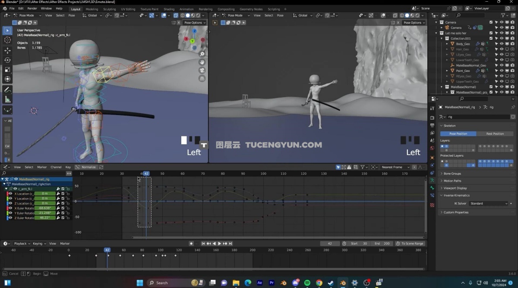
Task: Select the Transform tool in toolbar
Action: pyautogui.click(x=7, y=79)
